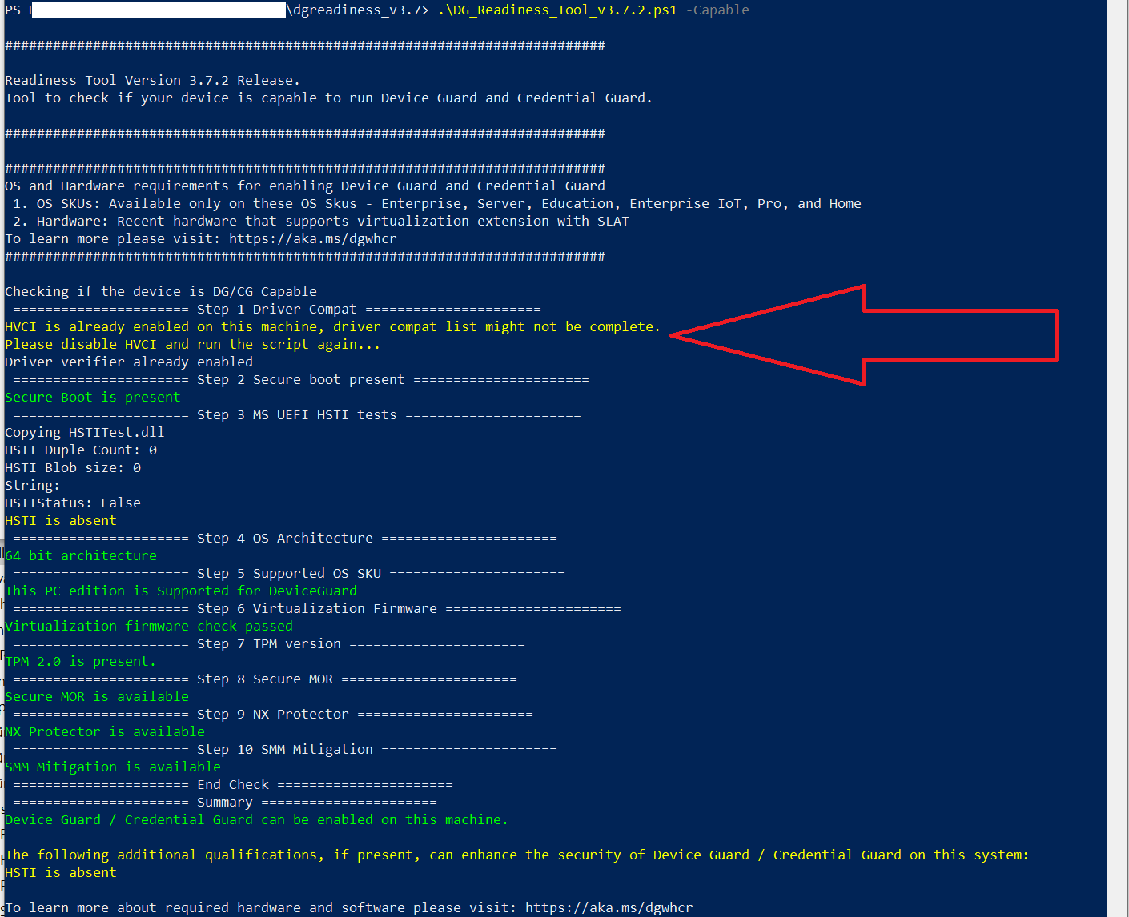Image resolution: width=1129 pixels, height=917 pixels.
Task: Click the 'Tool to check if your device' line
Action: pos(328,98)
